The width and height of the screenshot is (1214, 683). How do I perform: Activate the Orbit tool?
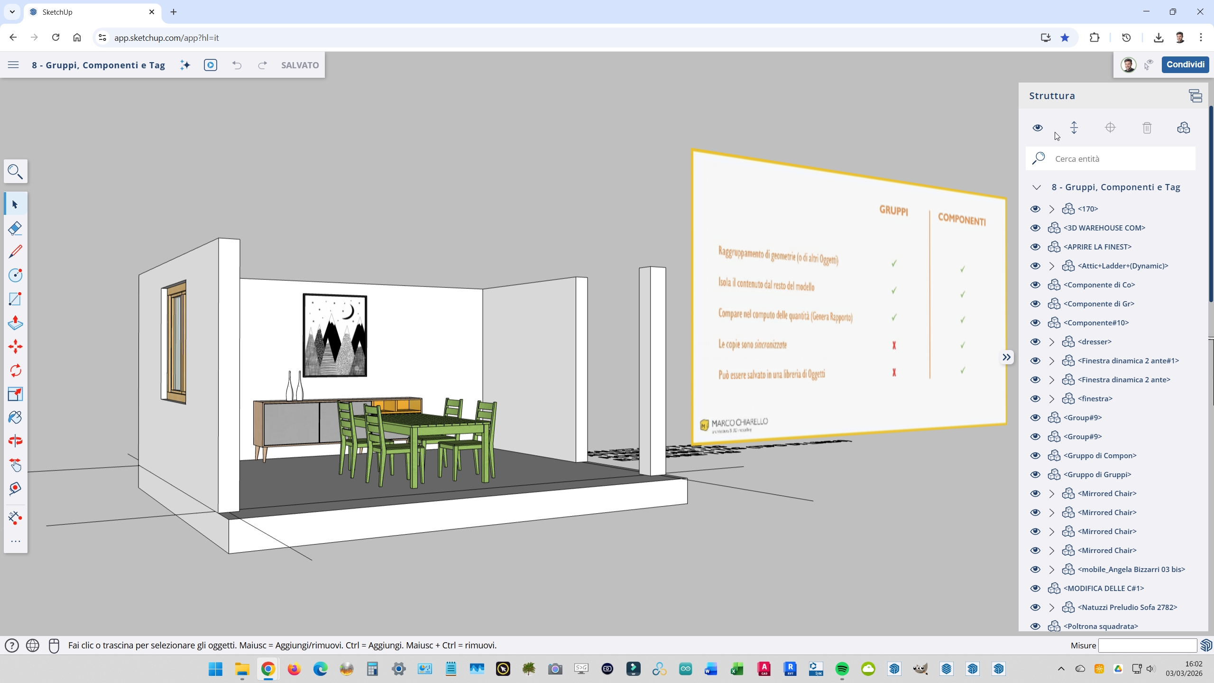click(15, 441)
